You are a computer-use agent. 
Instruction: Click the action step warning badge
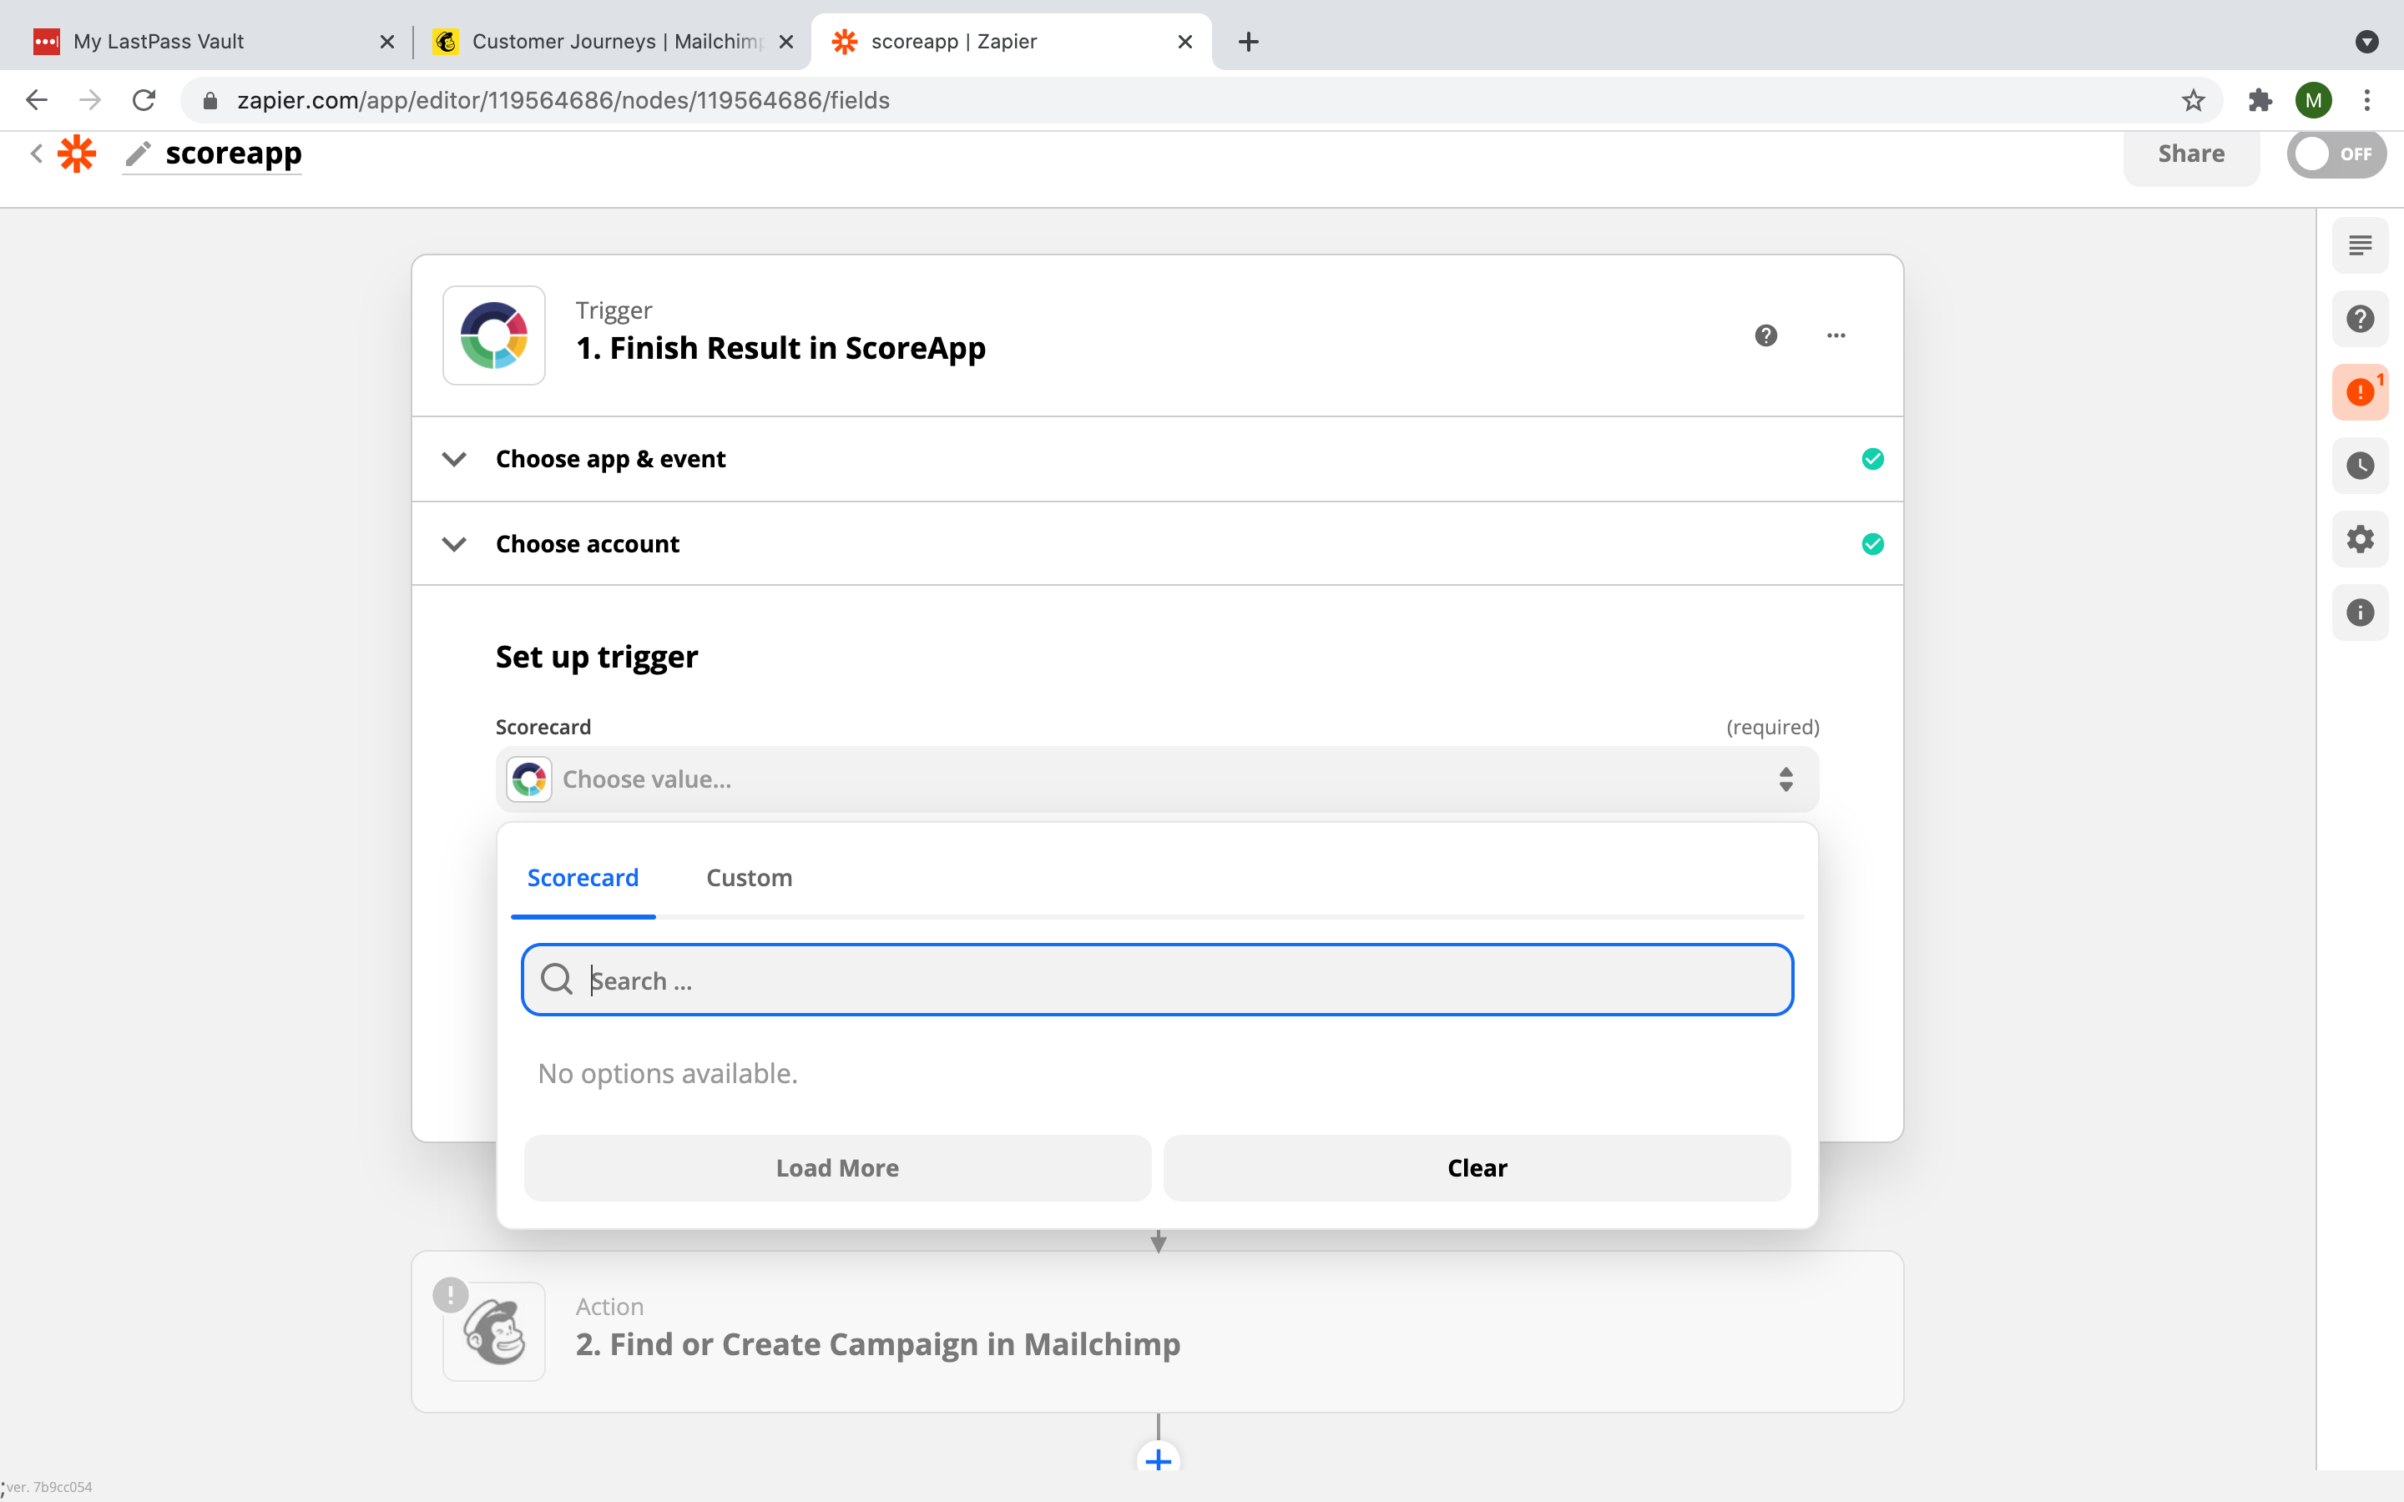tap(450, 1294)
